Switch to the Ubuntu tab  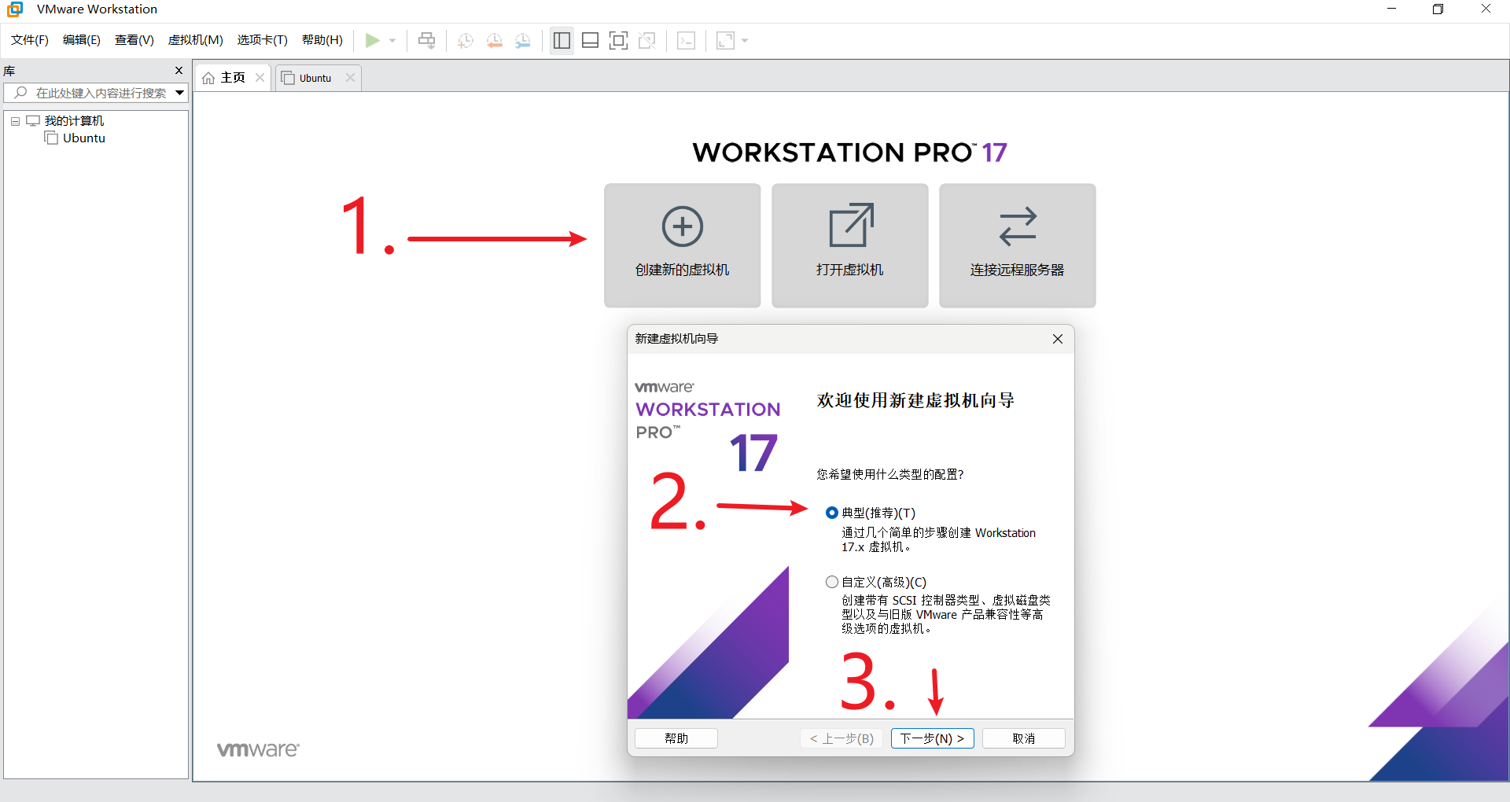coord(315,78)
